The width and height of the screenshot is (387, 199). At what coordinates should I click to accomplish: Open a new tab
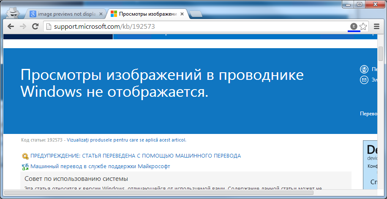[x=196, y=14]
